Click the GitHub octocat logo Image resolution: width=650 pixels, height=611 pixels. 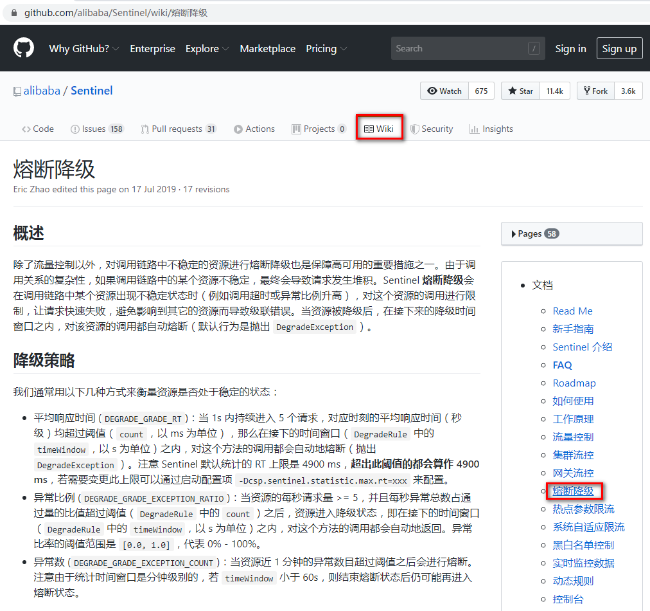tap(24, 48)
